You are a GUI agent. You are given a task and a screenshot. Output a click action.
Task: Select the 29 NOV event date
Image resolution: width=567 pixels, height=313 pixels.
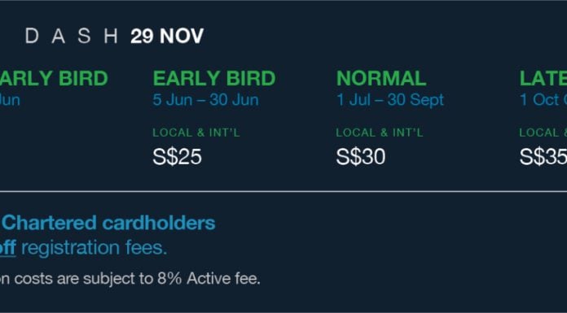click(x=167, y=37)
